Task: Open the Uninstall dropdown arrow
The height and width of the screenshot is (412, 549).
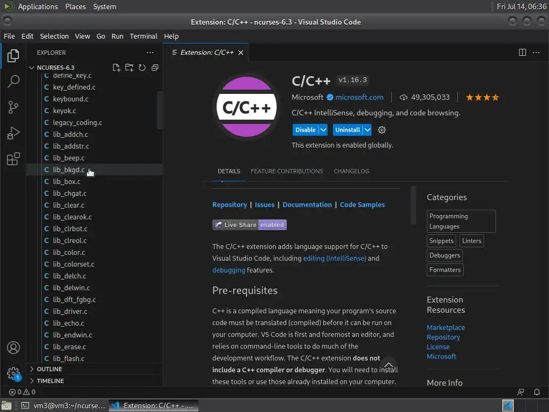Action: click(x=367, y=130)
